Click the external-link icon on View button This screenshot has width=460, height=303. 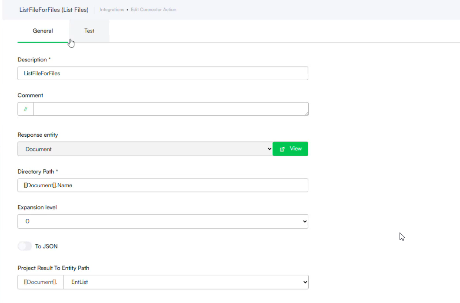[282, 149]
